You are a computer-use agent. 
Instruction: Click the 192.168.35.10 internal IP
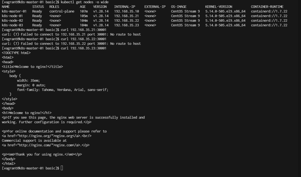point(127,11)
